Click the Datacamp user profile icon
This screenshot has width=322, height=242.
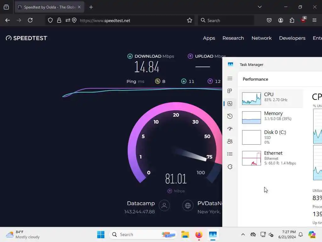pyautogui.click(x=164, y=205)
